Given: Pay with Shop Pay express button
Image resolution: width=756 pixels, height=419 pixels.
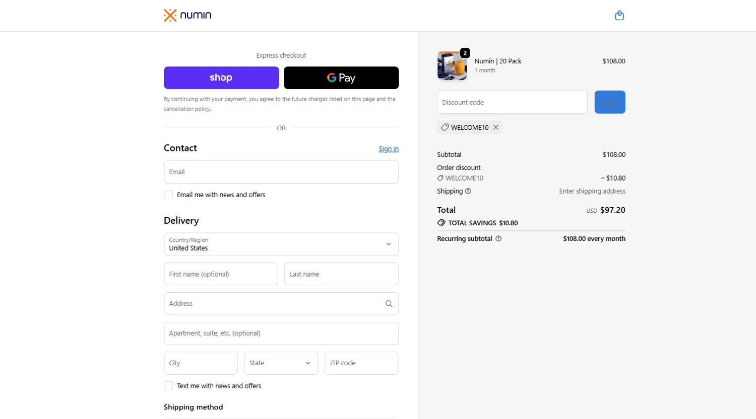Looking at the screenshot, I should coord(221,77).
